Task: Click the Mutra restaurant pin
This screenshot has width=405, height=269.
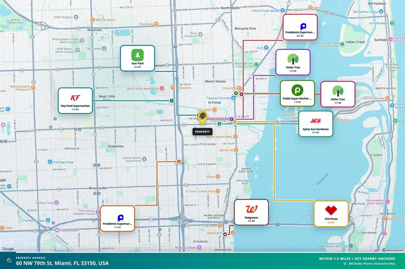Action: [311, 7]
